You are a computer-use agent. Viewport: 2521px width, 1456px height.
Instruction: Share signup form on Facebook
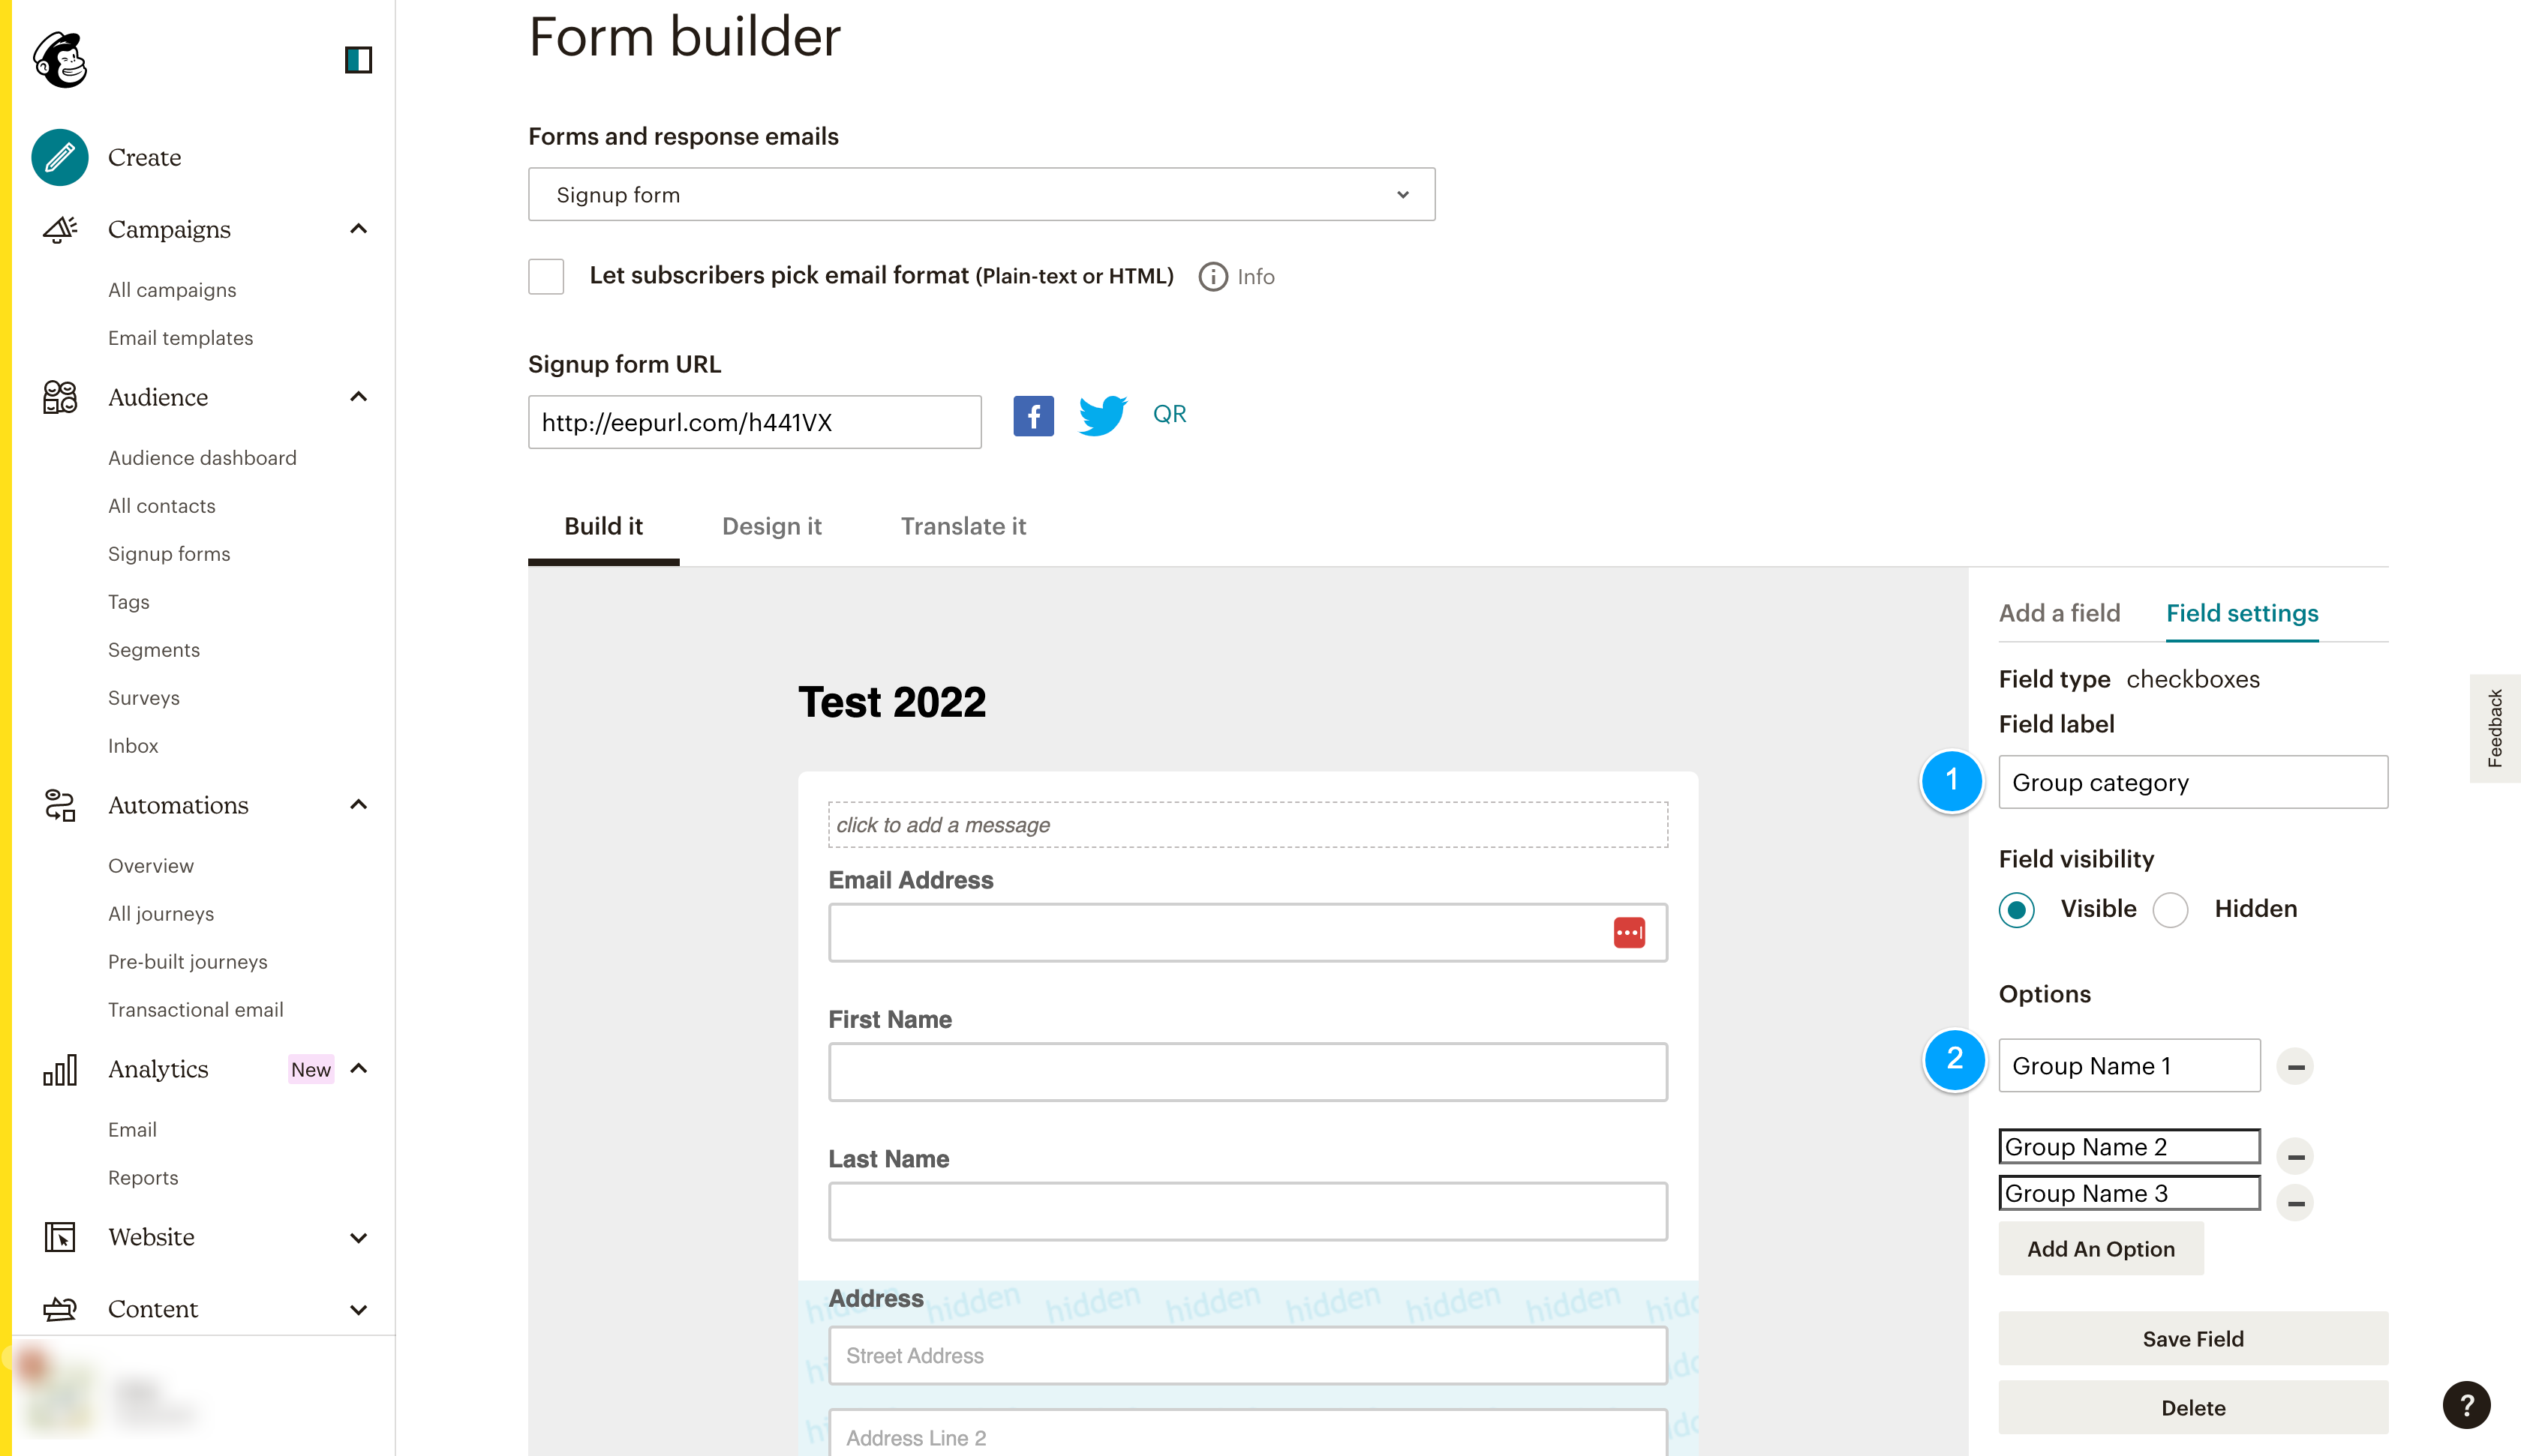[x=1033, y=415]
